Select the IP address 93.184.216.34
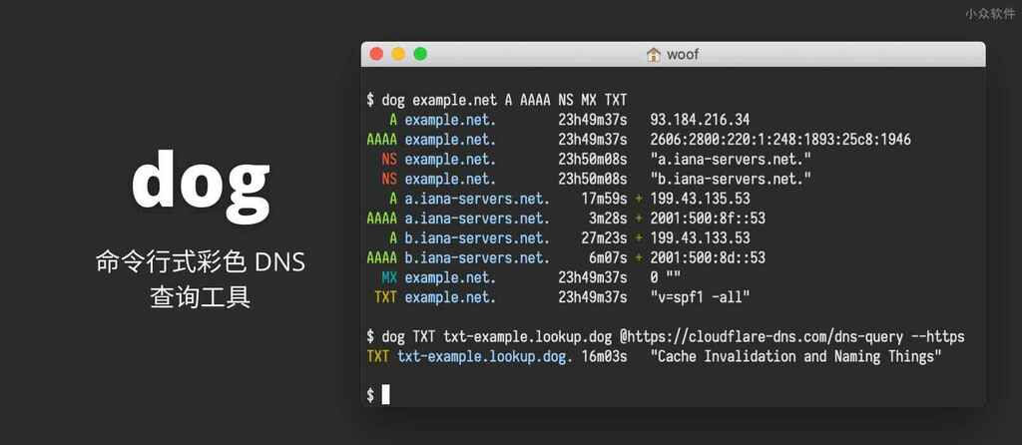The height and width of the screenshot is (445, 1022). pyautogui.click(x=700, y=120)
